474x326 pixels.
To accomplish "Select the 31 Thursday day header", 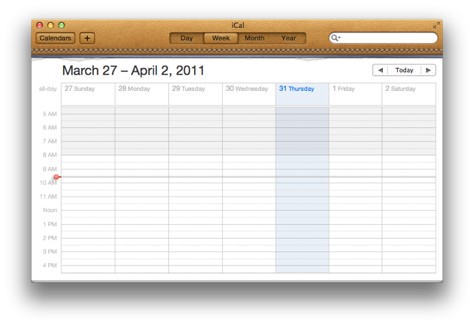I will coord(297,89).
